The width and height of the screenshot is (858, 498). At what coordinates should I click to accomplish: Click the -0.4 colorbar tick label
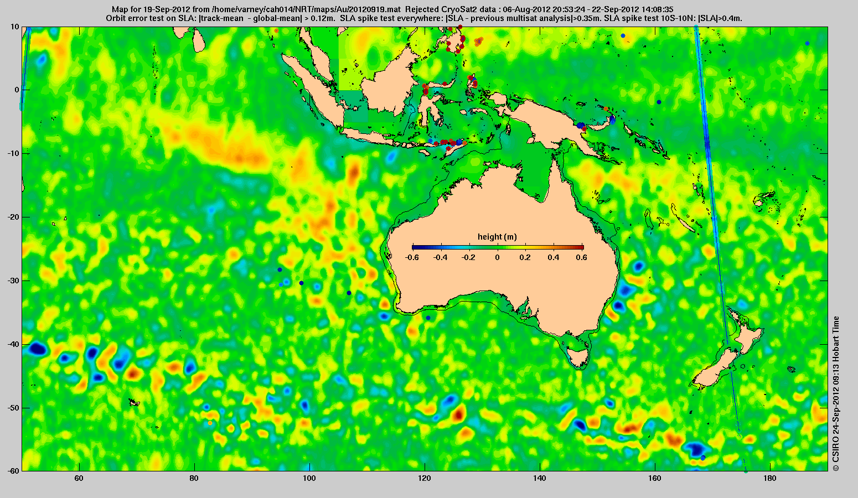(440, 257)
